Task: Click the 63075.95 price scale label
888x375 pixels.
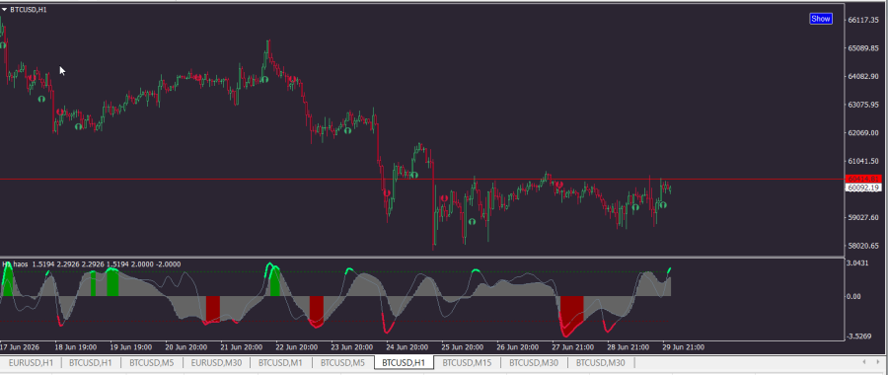Action: (863, 105)
